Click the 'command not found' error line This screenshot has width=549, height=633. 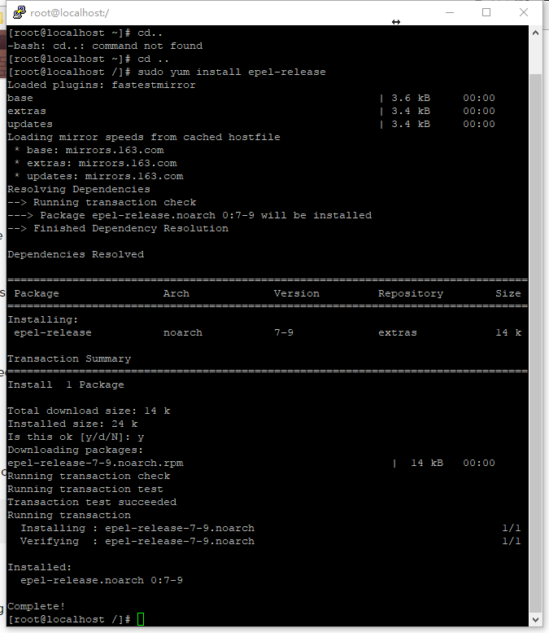pyautogui.click(x=105, y=46)
